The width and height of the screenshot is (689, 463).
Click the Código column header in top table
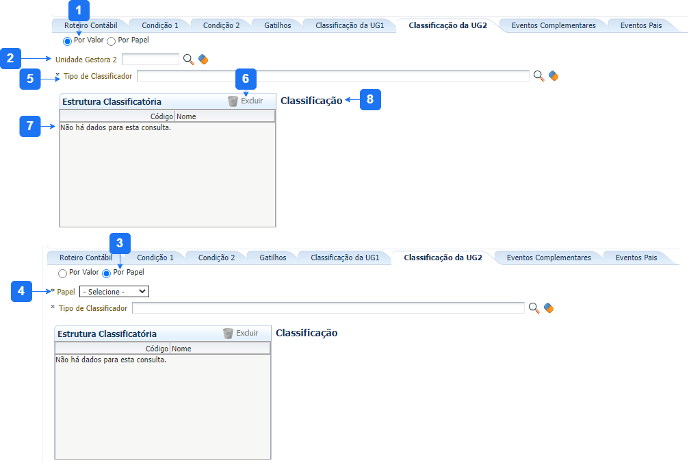(161, 116)
